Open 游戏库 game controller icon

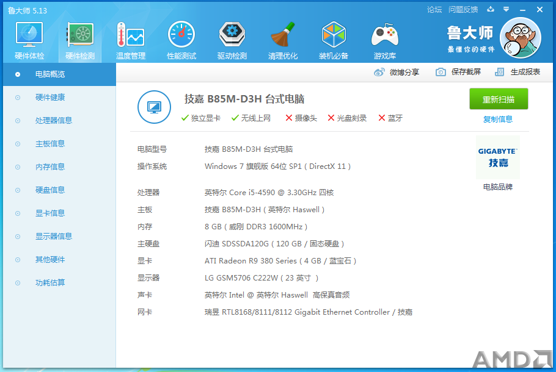coord(385,40)
